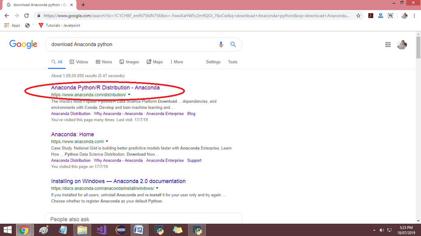Close the download Anaconda python tab
421x236 pixels.
(72, 5)
